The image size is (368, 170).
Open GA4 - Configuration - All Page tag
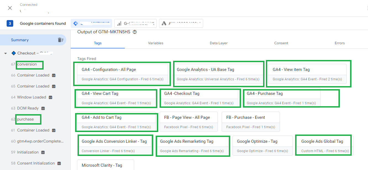(x=123, y=74)
